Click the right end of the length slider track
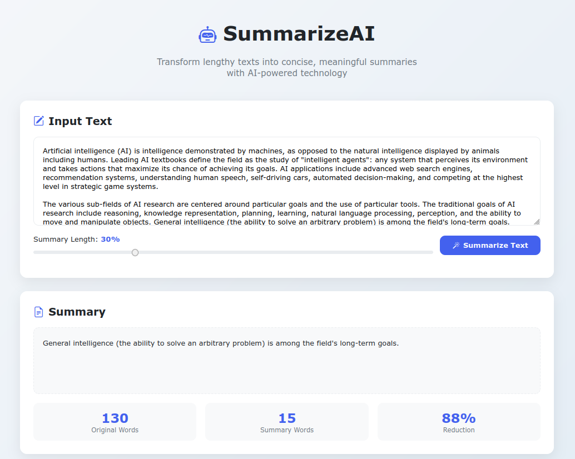575x459 pixels. pyautogui.click(x=429, y=252)
